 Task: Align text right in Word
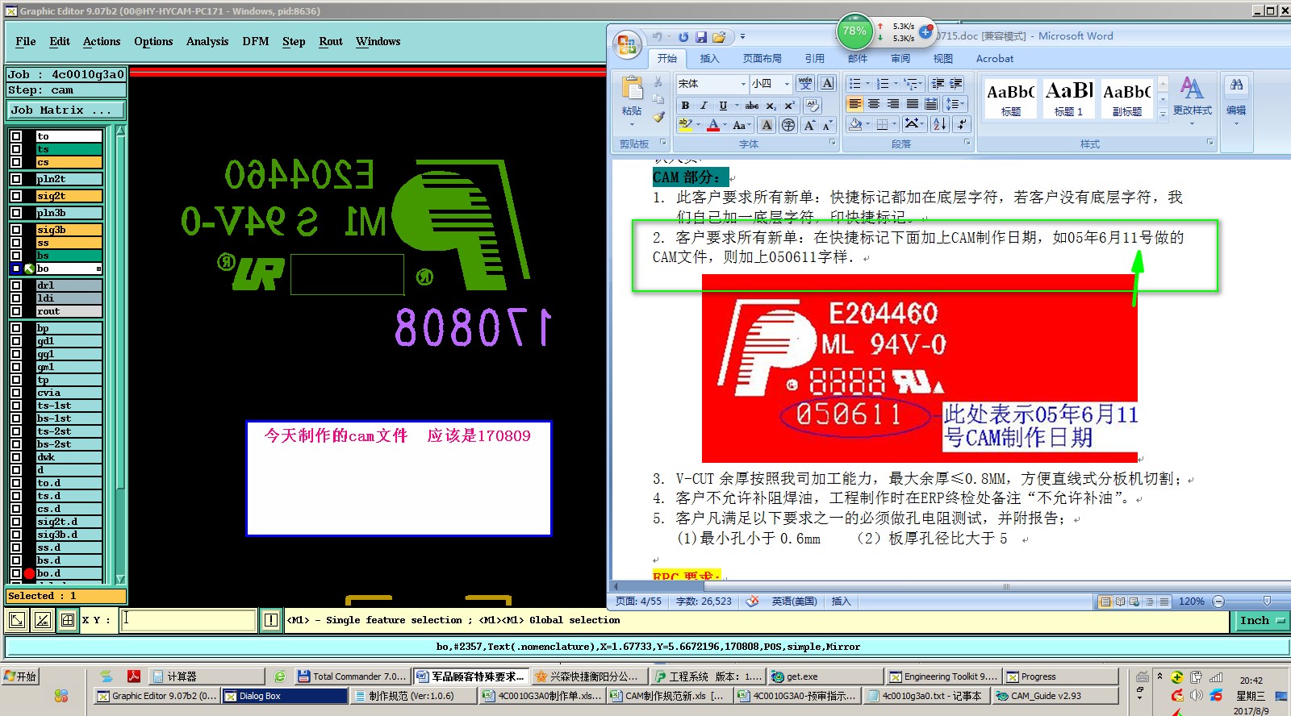pyautogui.click(x=893, y=104)
